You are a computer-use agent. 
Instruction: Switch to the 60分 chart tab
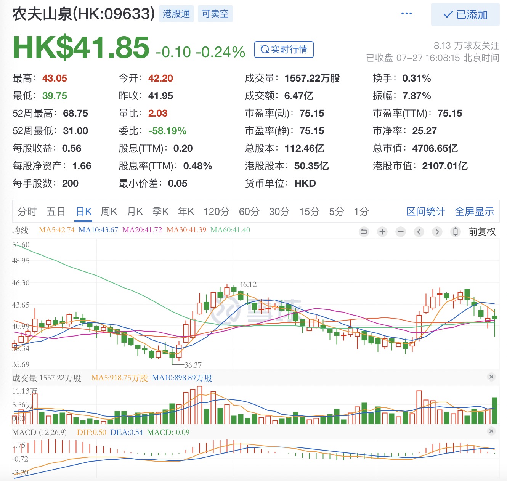point(249,212)
